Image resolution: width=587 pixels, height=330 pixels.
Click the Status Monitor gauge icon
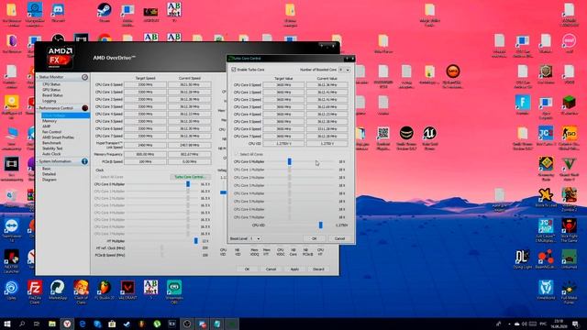(85, 77)
